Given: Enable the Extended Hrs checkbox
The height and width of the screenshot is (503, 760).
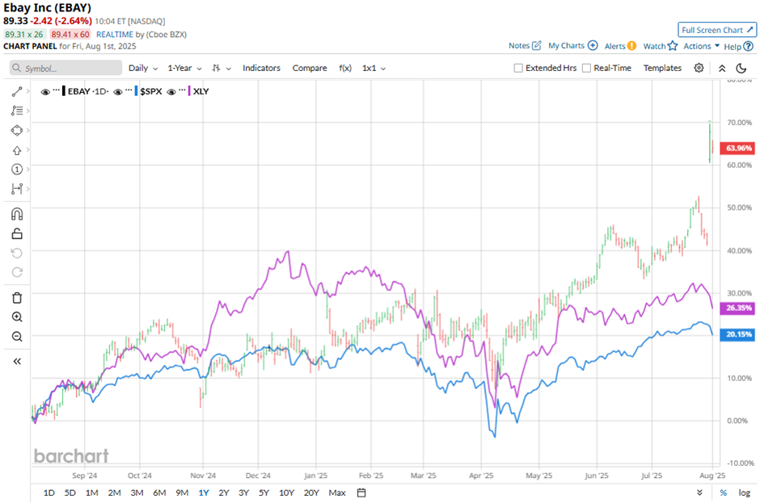Looking at the screenshot, I should [x=518, y=69].
